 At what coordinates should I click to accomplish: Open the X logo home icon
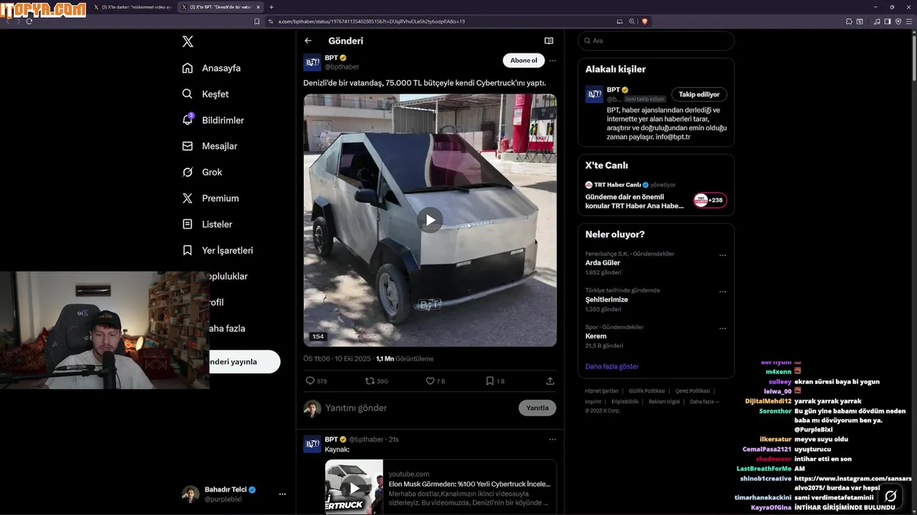coord(188,41)
